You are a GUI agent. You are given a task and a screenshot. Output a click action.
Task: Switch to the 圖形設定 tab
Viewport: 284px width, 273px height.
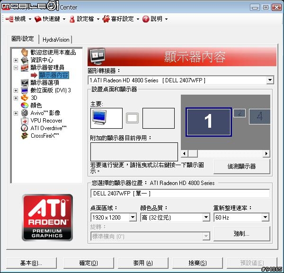point(23,39)
